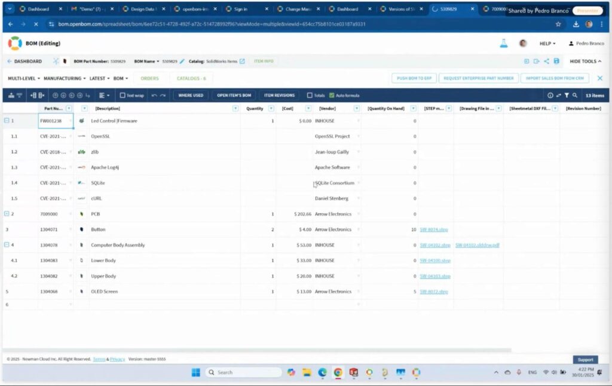Open the catalog external link icon
Viewport: 612px width, 386px height.
tap(242, 62)
